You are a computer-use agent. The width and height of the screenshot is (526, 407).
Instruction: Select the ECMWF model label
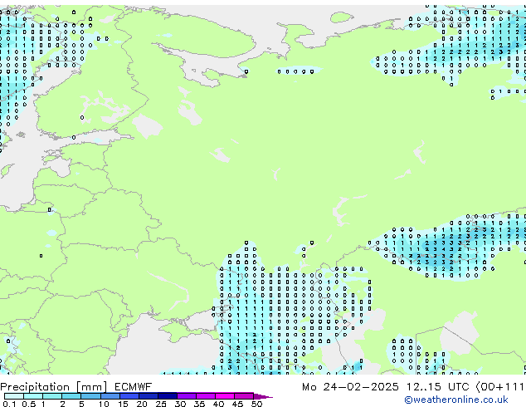(x=134, y=387)
